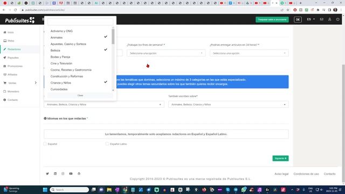Open the Windows Start menu
Viewport: 345px width, 194px height.
click(x=45, y=190)
